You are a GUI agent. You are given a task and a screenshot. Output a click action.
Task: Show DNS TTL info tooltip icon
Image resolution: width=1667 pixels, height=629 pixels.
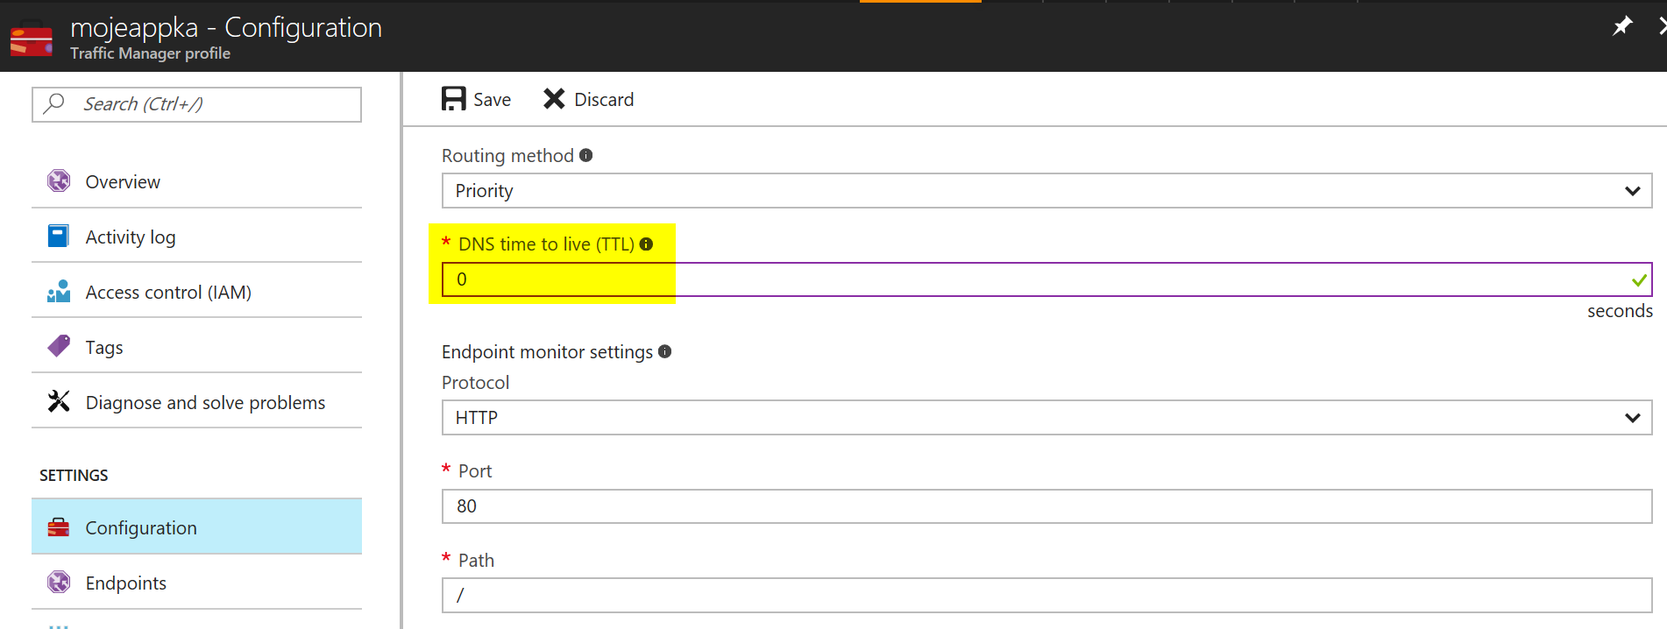pos(646,244)
